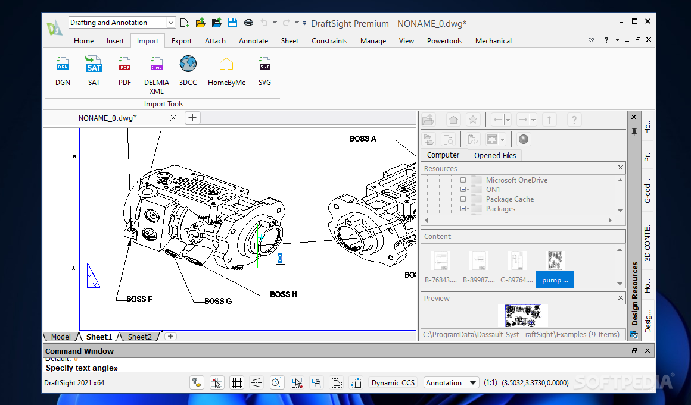Import a DELMIA XML file
This screenshot has height=405, width=691.
[x=157, y=75]
